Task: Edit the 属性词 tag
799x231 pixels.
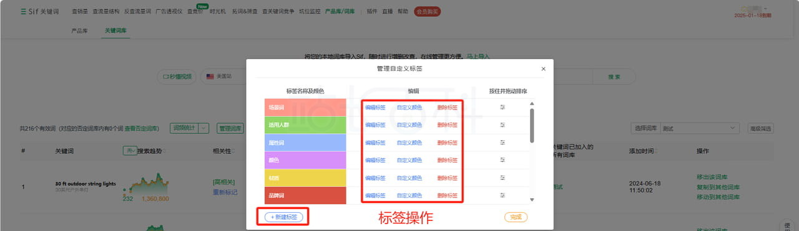Action: (x=375, y=143)
